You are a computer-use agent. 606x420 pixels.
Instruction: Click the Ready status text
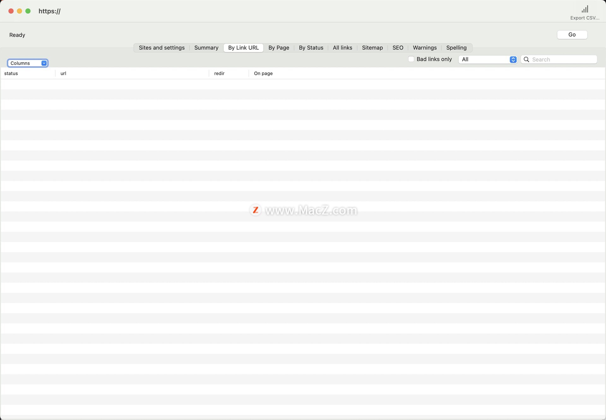[17, 35]
